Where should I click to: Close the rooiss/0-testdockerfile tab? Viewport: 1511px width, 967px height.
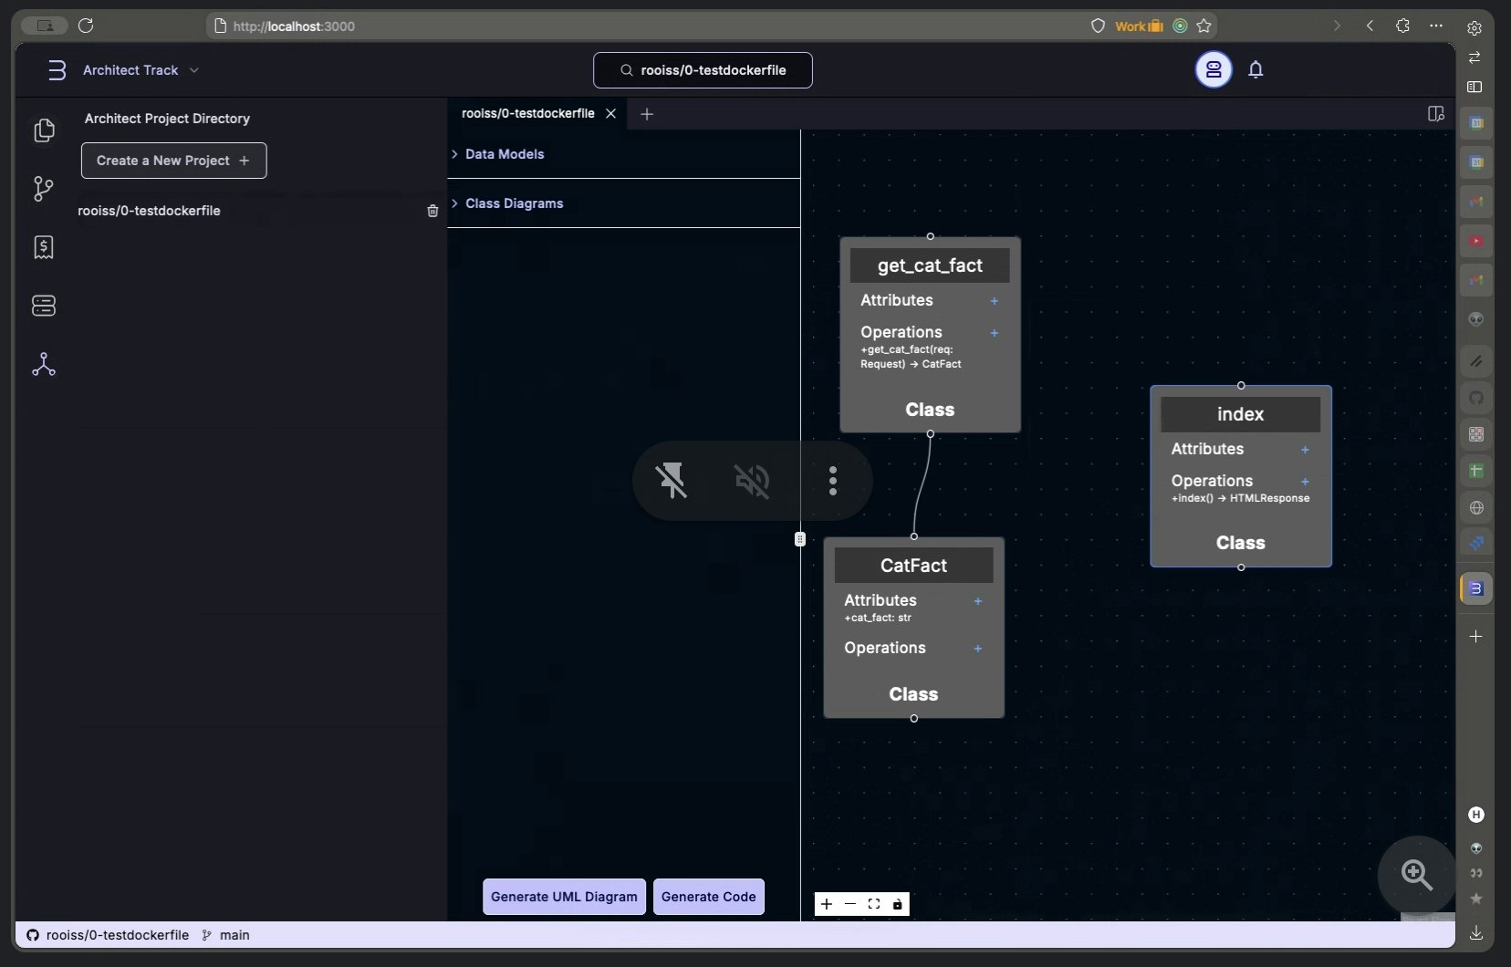(611, 113)
